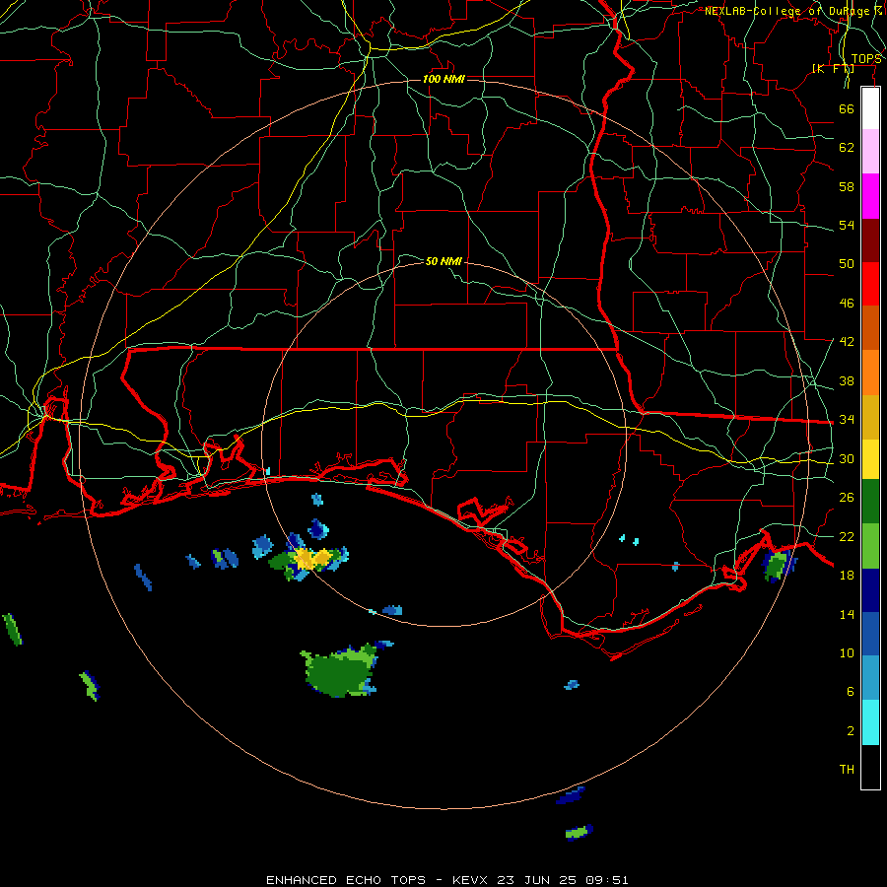This screenshot has height=887, width=887.
Task: Click the "38" legend value
Action: pyautogui.click(x=847, y=380)
